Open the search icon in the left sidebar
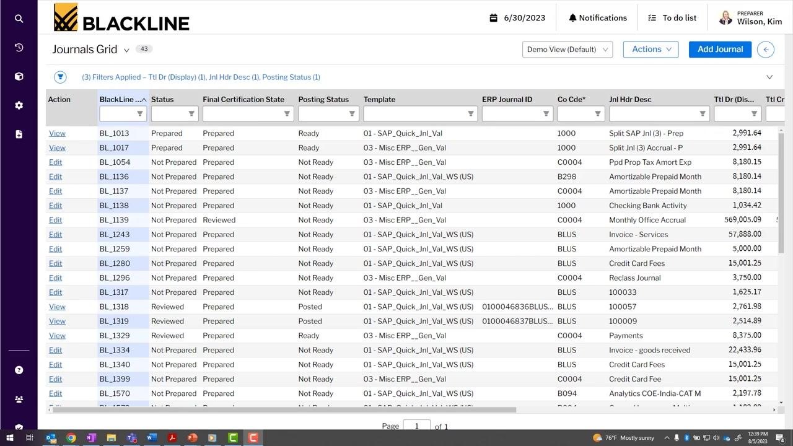This screenshot has height=446, width=793. point(19,19)
